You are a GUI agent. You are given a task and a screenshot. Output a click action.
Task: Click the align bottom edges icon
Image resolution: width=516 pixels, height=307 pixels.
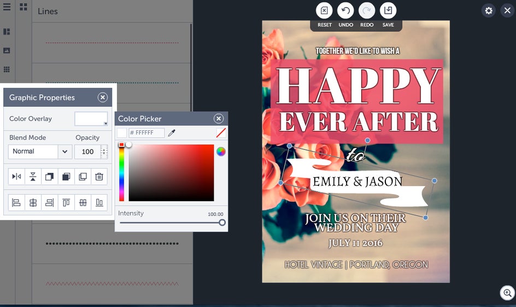(99, 203)
